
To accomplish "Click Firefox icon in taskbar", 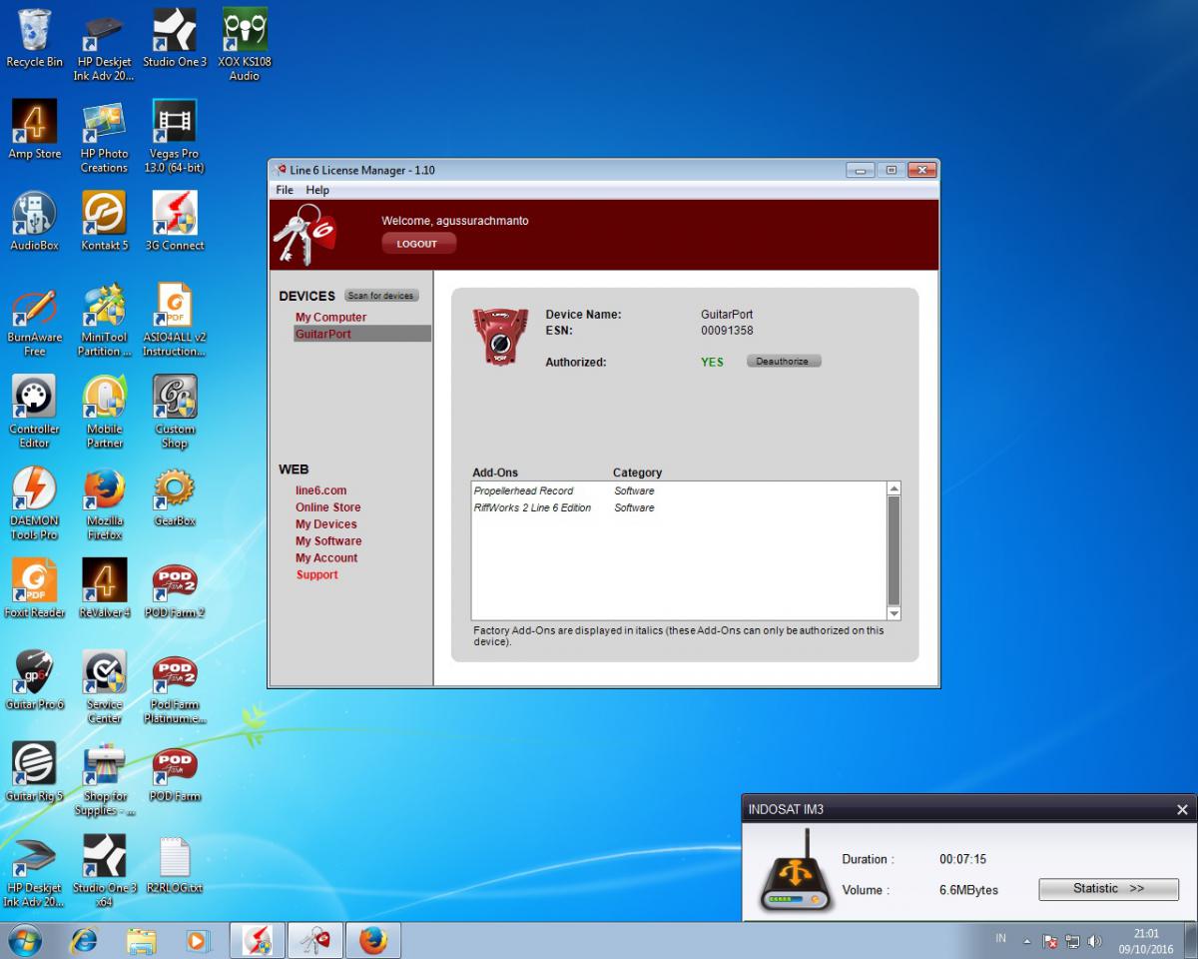I will [x=372, y=941].
